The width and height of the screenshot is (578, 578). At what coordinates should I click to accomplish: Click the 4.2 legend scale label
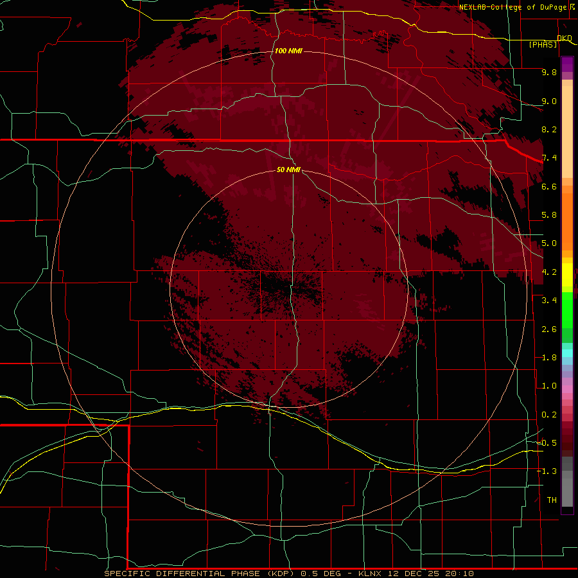pyautogui.click(x=549, y=272)
